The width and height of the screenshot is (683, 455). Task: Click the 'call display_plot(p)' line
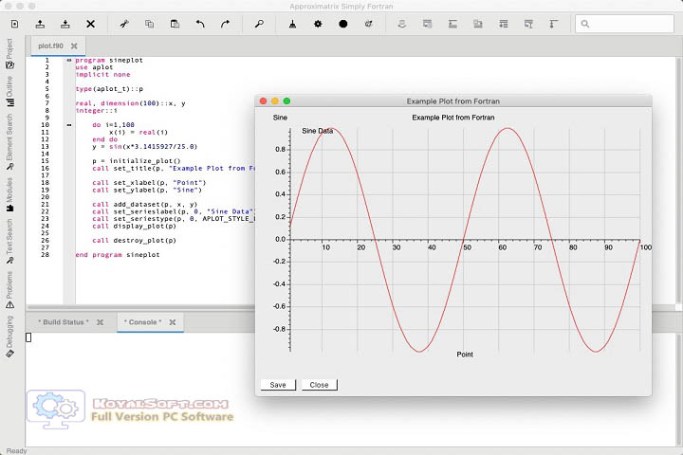(x=134, y=226)
